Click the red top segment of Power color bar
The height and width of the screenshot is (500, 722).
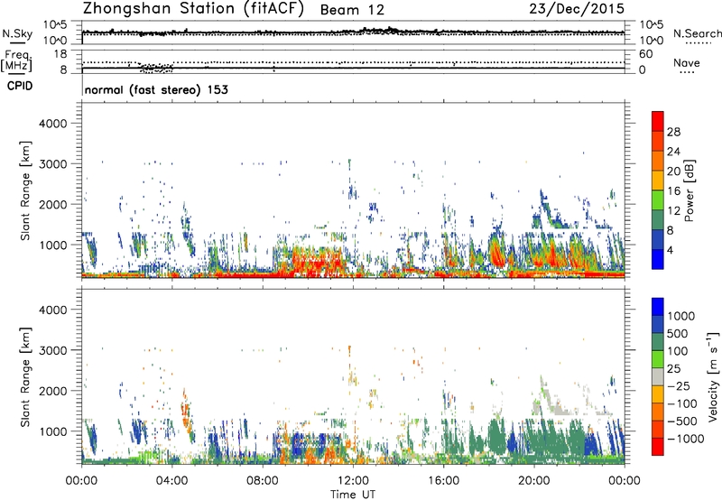[658, 122]
